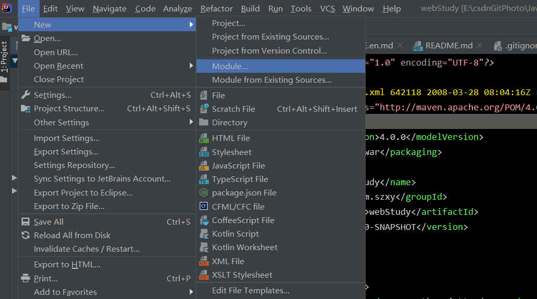Select Module from Existing Sources...
This screenshot has width=537, height=299.
pos(281,80)
